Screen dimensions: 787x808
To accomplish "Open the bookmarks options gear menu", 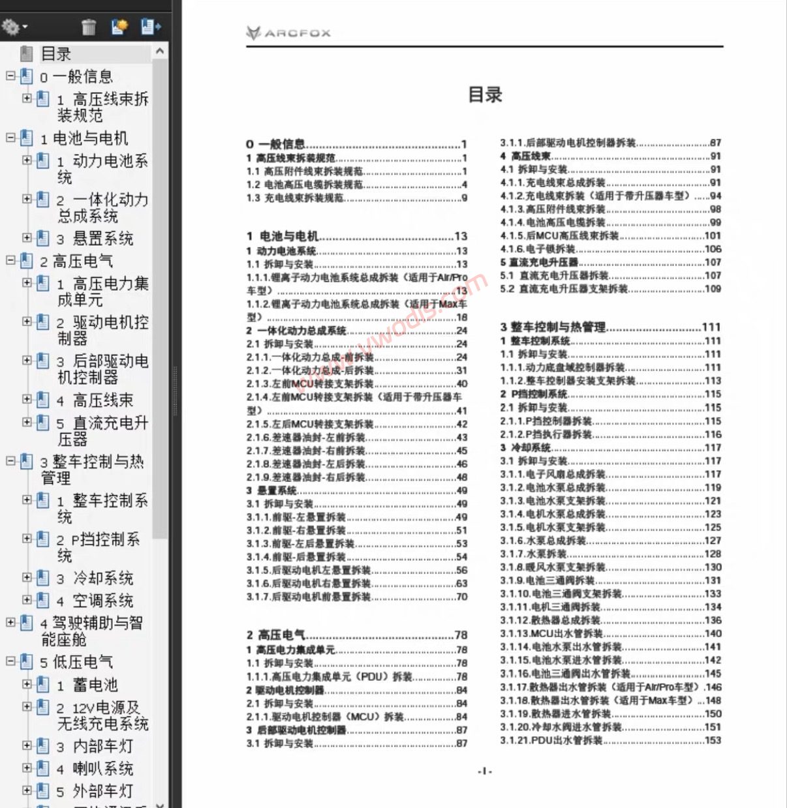I will [x=14, y=27].
